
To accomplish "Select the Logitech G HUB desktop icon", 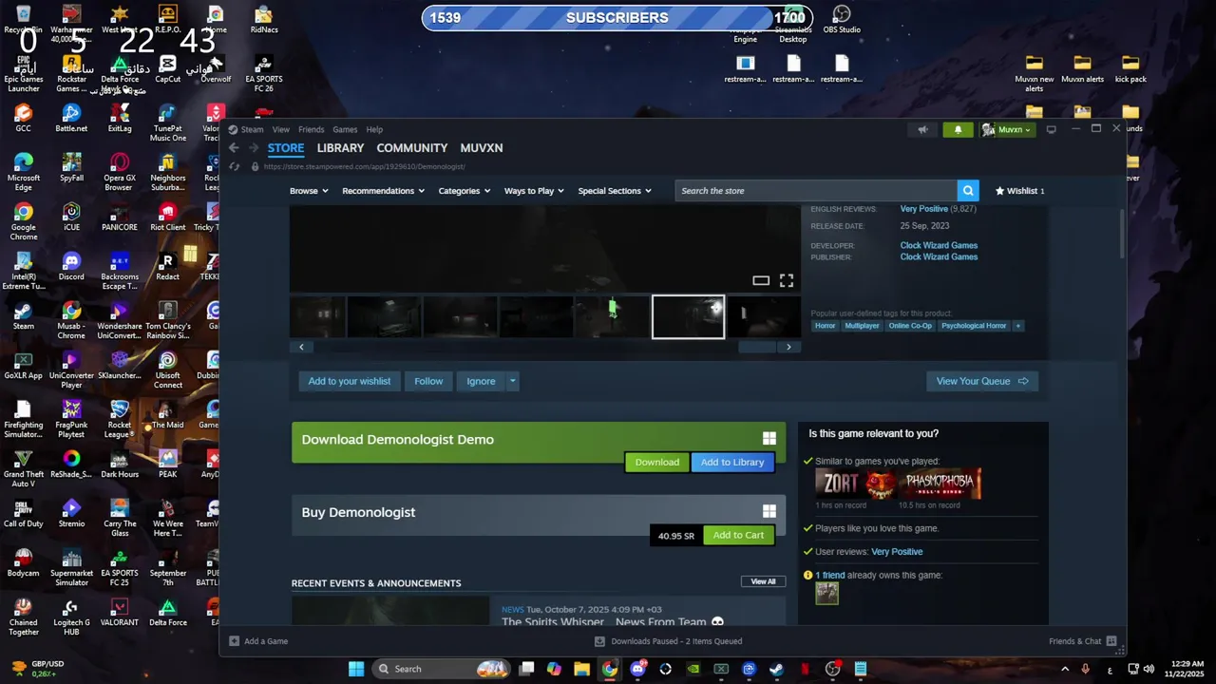I will coord(71,616).
